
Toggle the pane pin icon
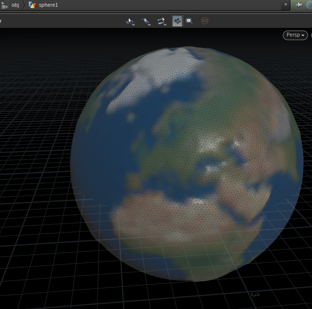click(x=299, y=5)
